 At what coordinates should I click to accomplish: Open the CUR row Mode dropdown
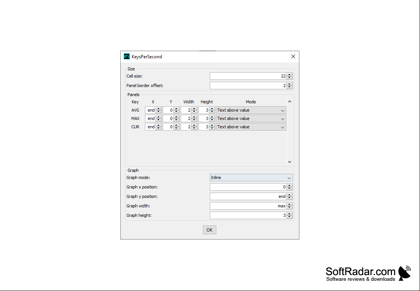251,127
